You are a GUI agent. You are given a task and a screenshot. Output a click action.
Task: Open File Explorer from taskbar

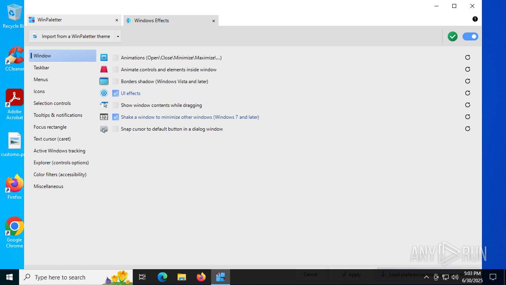[x=182, y=277]
